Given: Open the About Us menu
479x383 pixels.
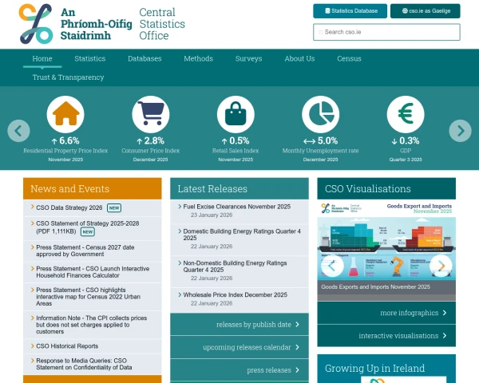Looking at the screenshot, I should click(299, 58).
